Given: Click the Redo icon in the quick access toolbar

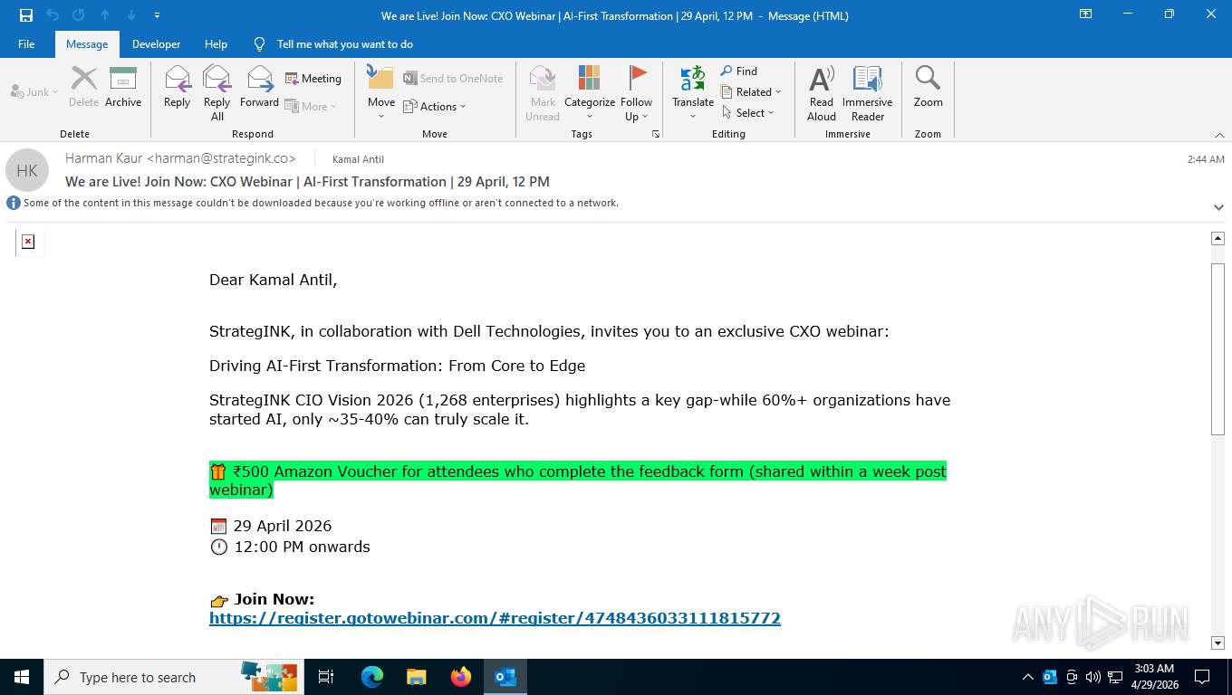Looking at the screenshot, I should tap(79, 15).
